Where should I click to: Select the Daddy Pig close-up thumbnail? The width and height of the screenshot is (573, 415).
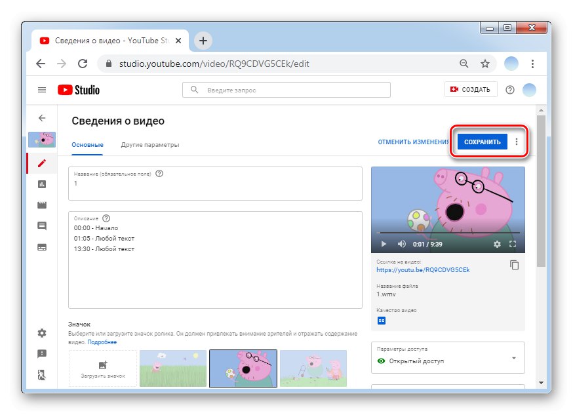point(243,368)
